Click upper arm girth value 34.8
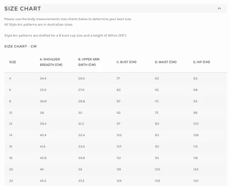This screenshot has height=186, width=230. click(x=82, y=158)
